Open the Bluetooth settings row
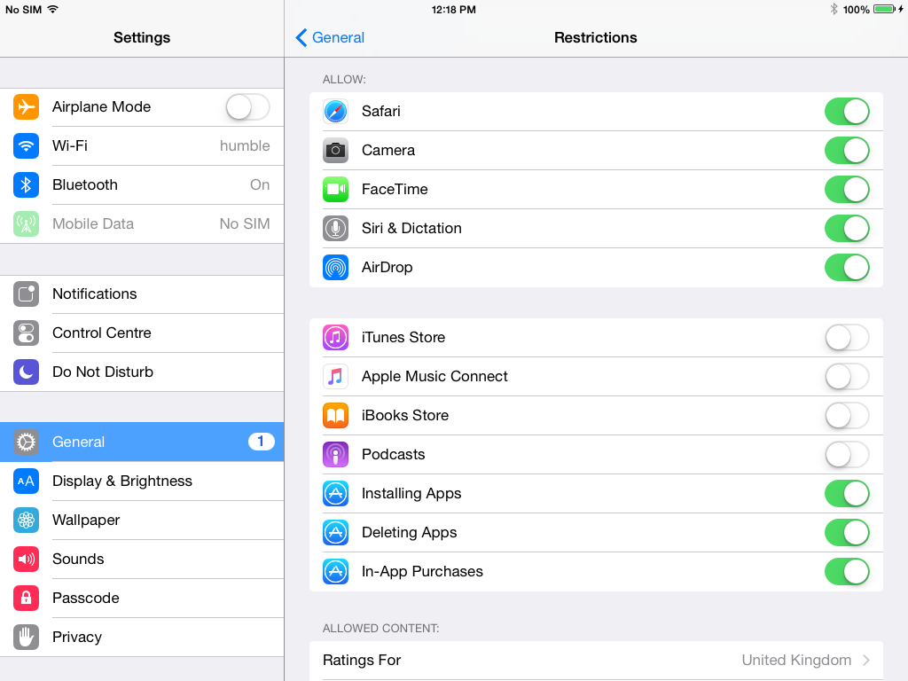Screen dimensions: 908x681 (142, 184)
